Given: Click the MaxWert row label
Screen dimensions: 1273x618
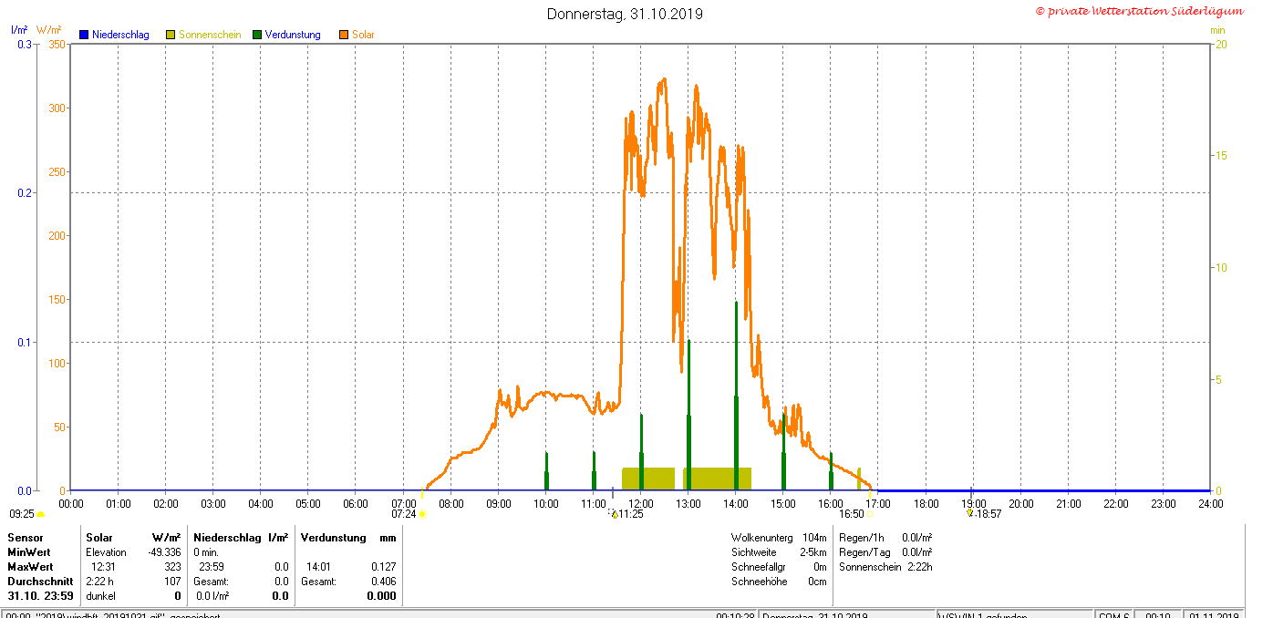Looking at the screenshot, I should 30,567.
